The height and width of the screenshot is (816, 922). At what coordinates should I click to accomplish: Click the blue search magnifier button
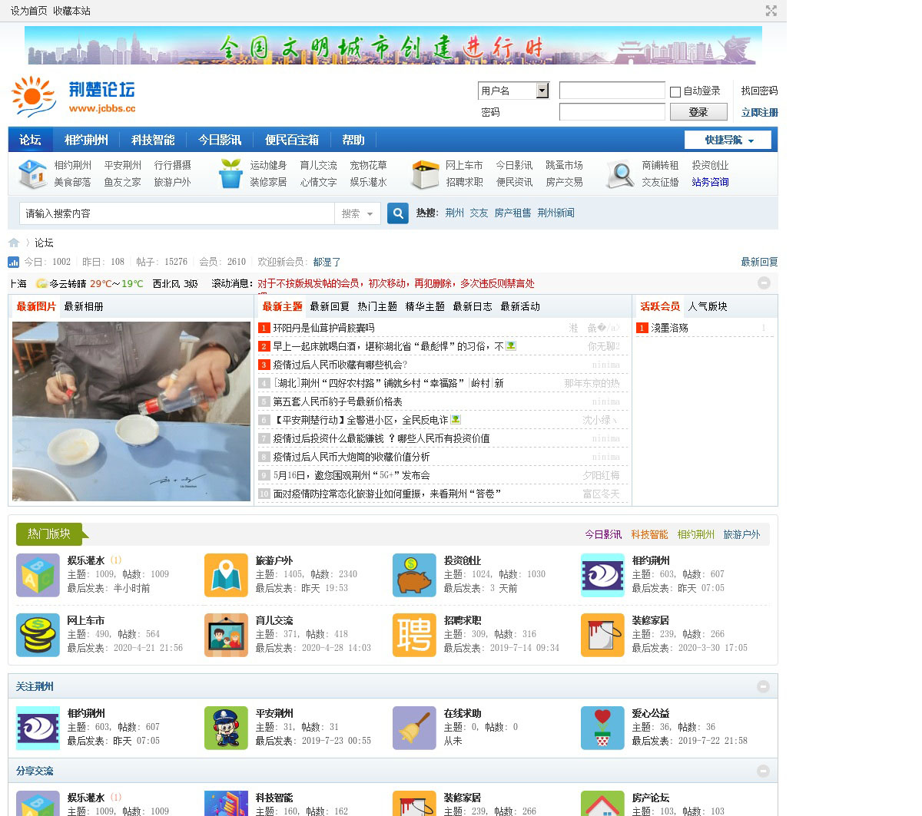tap(398, 213)
